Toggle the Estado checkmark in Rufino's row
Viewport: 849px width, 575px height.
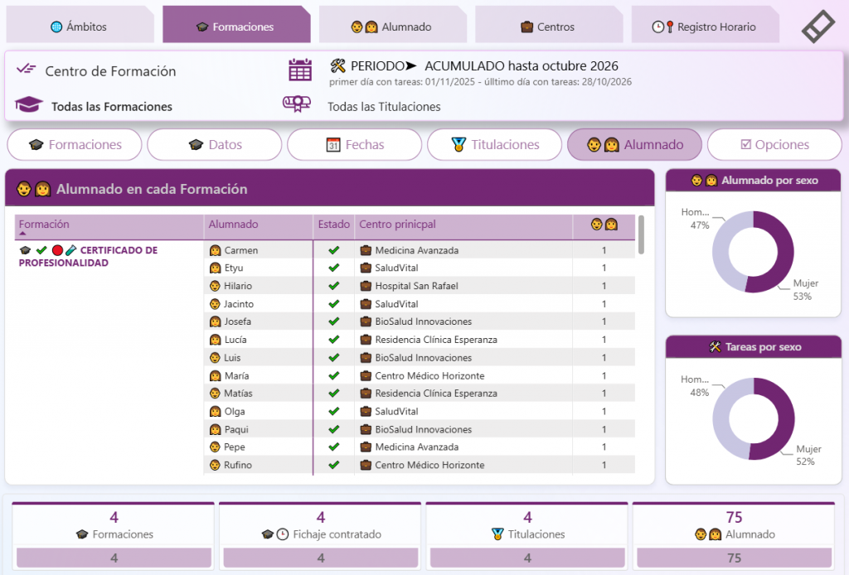coord(334,465)
